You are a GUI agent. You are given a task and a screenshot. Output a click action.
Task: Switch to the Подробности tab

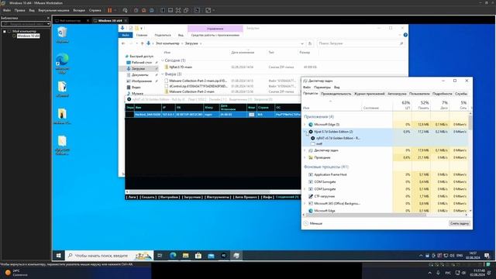(x=443, y=94)
